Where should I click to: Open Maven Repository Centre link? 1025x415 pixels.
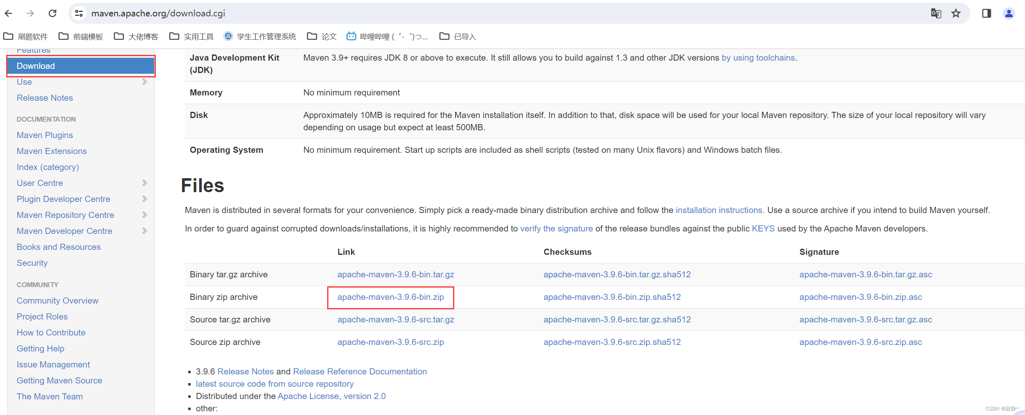(66, 215)
